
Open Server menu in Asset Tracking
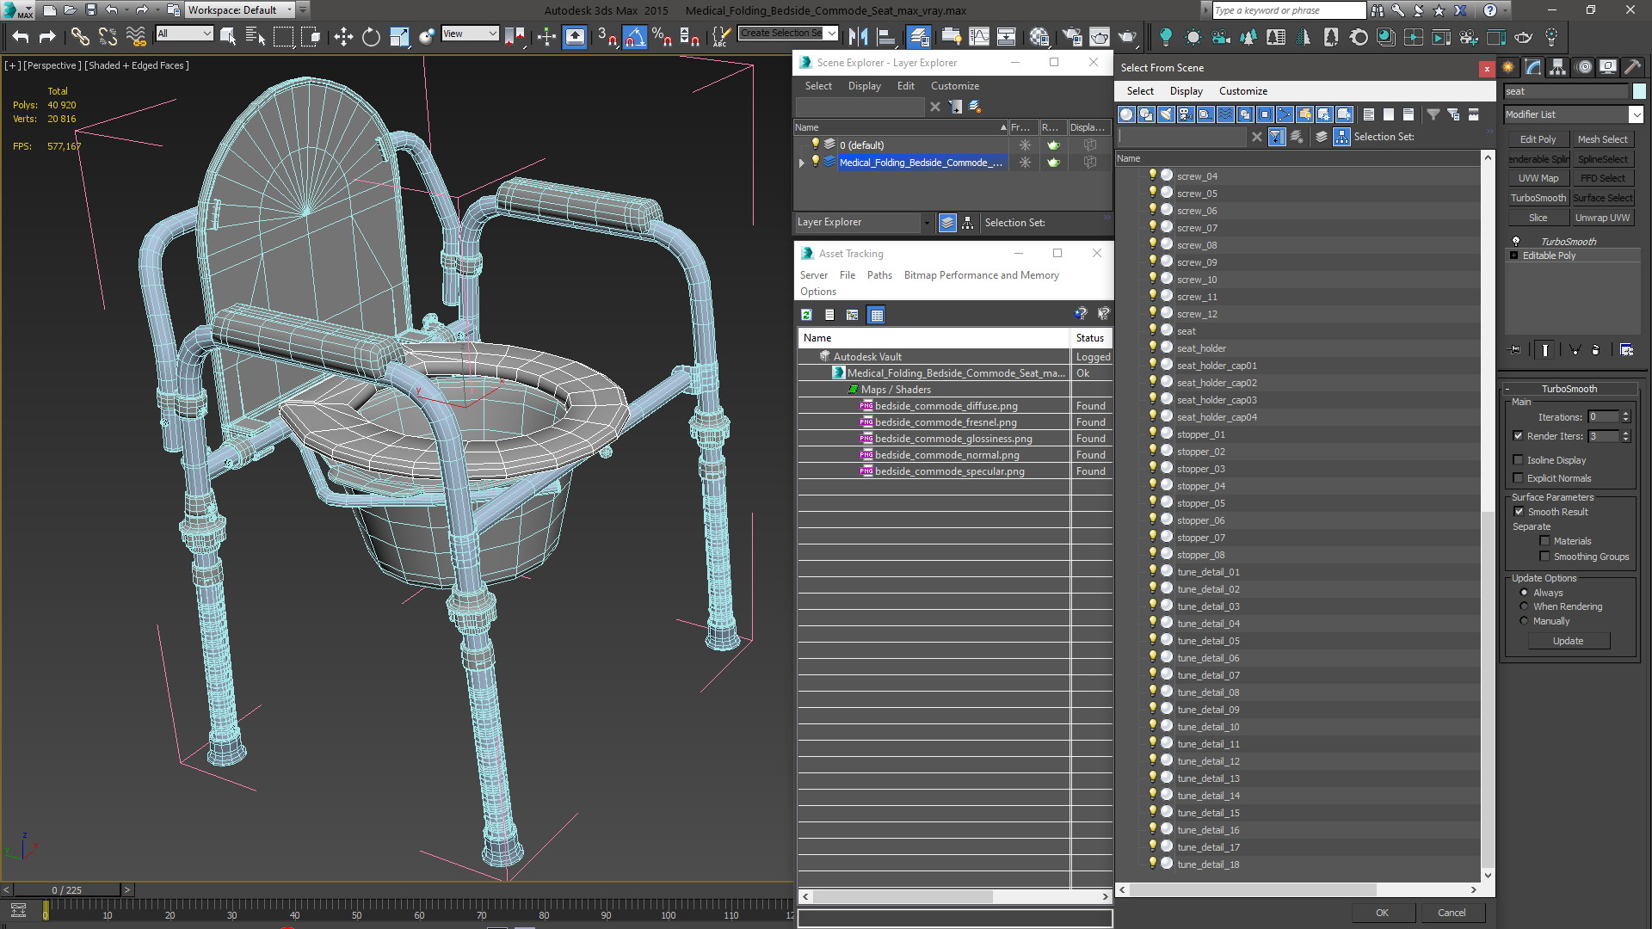813,275
